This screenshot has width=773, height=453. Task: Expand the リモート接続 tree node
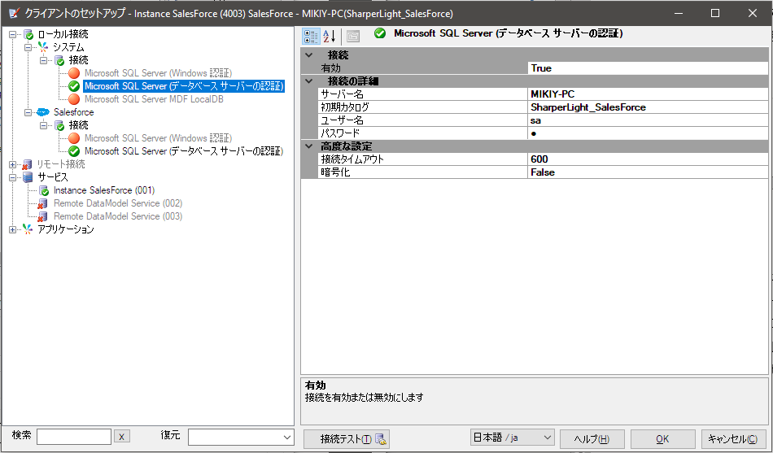(x=13, y=164)
